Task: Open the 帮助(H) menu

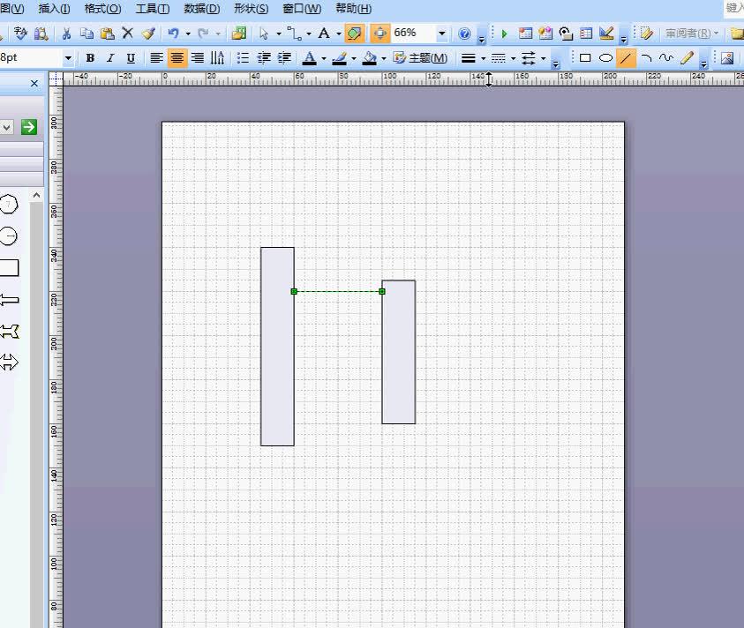Action: [354, 9]
